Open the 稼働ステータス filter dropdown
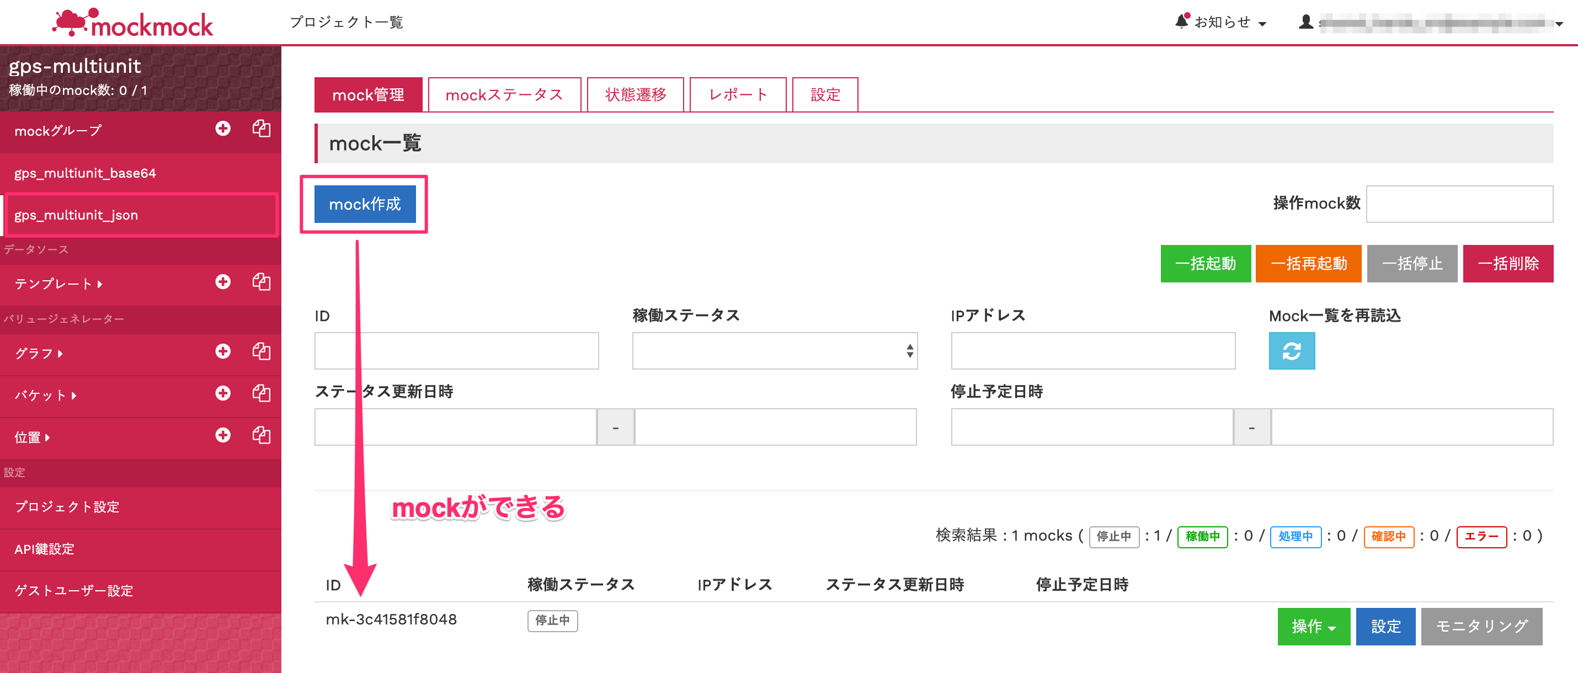The image size is (1578, 673). [x=774, y=351]
